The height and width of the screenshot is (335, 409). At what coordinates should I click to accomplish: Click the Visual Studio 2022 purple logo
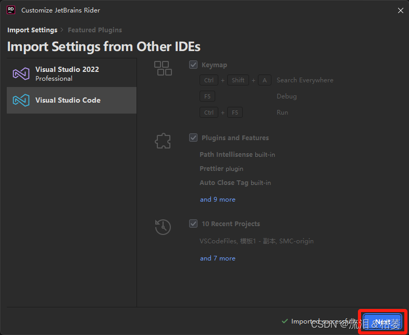click(x=21, y=73)
